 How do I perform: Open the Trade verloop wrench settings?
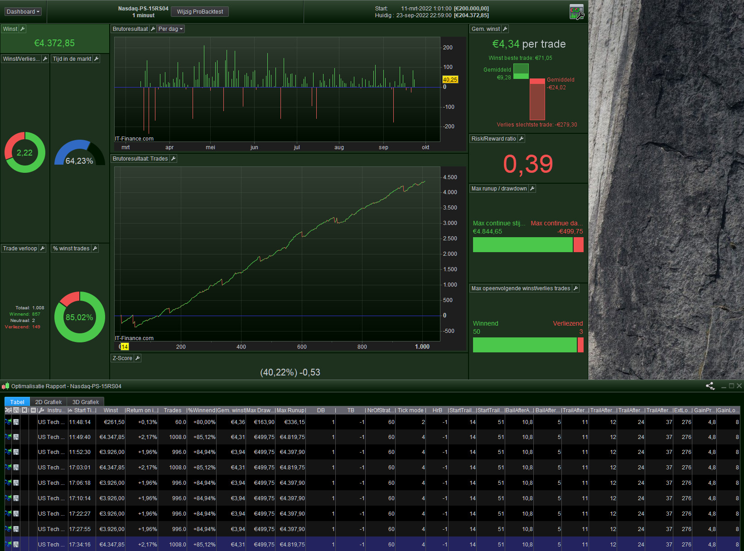tap(42, 249)
